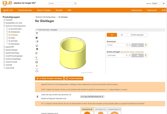167x114 pixels.
Task: Open the Impressum page
Action: click(x=152, y=10)
